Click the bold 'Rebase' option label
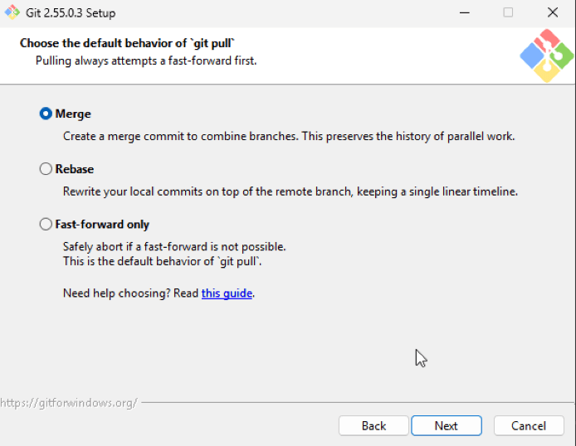The height and width of the screenshot is (446, 576). pos(75,169)
